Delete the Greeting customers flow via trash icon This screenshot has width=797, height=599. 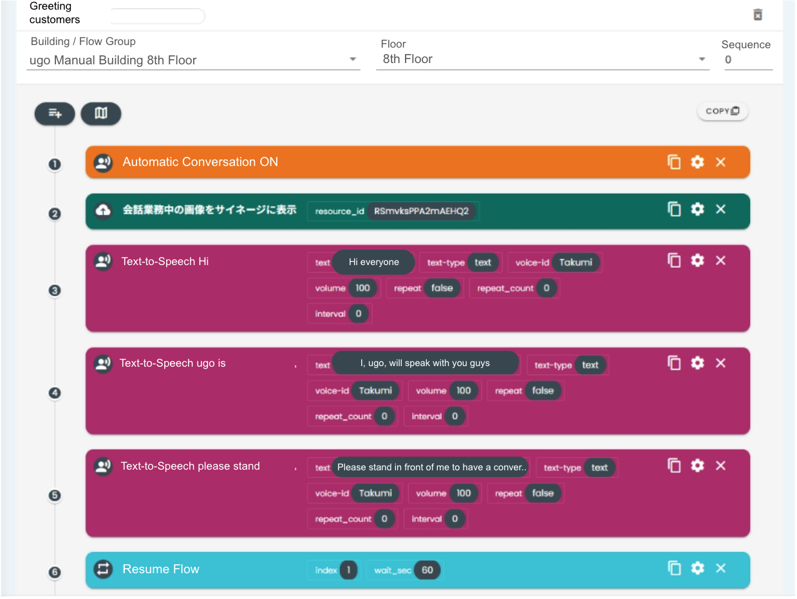click(x=758, y=15)
